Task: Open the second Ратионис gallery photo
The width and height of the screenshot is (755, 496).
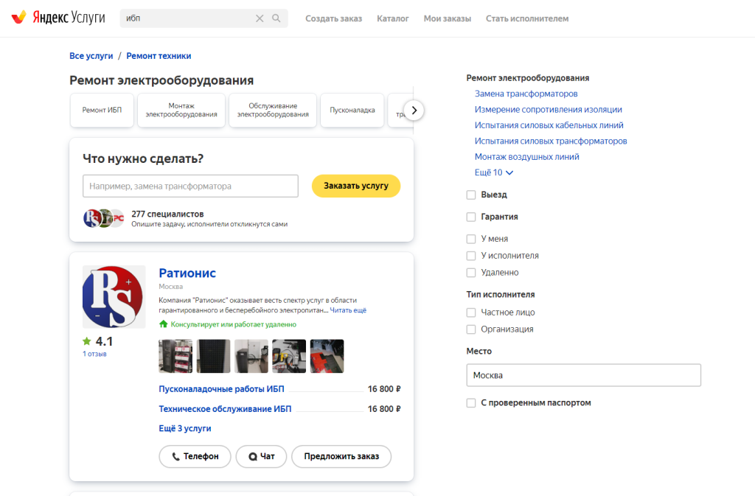Action: pyautogui.click(x=213, y=356)
